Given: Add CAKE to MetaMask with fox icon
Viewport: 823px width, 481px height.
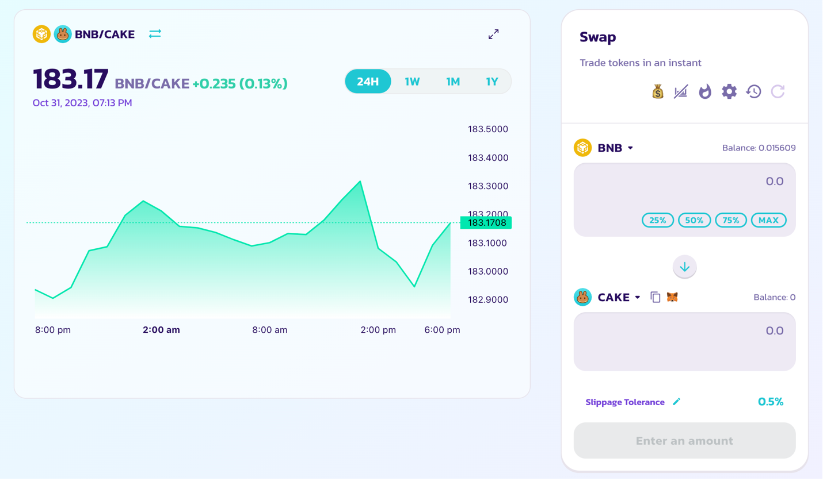Looking at the screenshot, I should click(x=672, y=297).
